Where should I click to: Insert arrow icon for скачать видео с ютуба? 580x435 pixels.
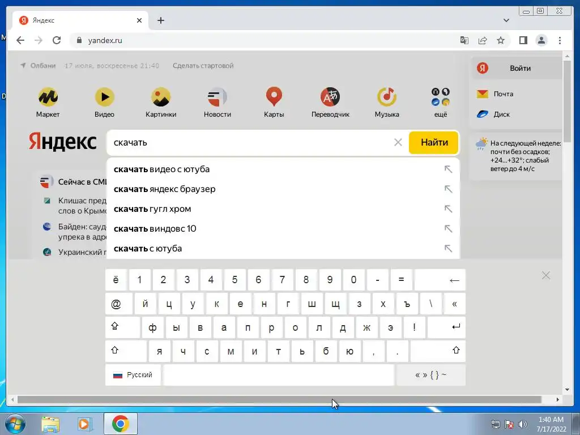(x=449, y=169)
